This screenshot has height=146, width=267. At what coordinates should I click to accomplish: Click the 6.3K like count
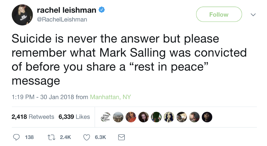(100, 137)
